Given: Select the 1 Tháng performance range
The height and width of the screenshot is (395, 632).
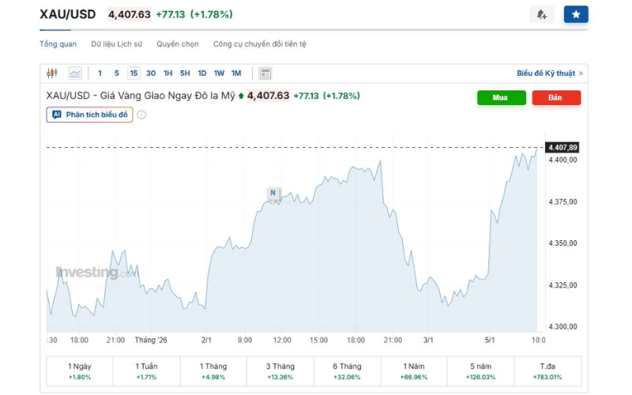Looking at the screenshot, I should (x=213, y=371).
